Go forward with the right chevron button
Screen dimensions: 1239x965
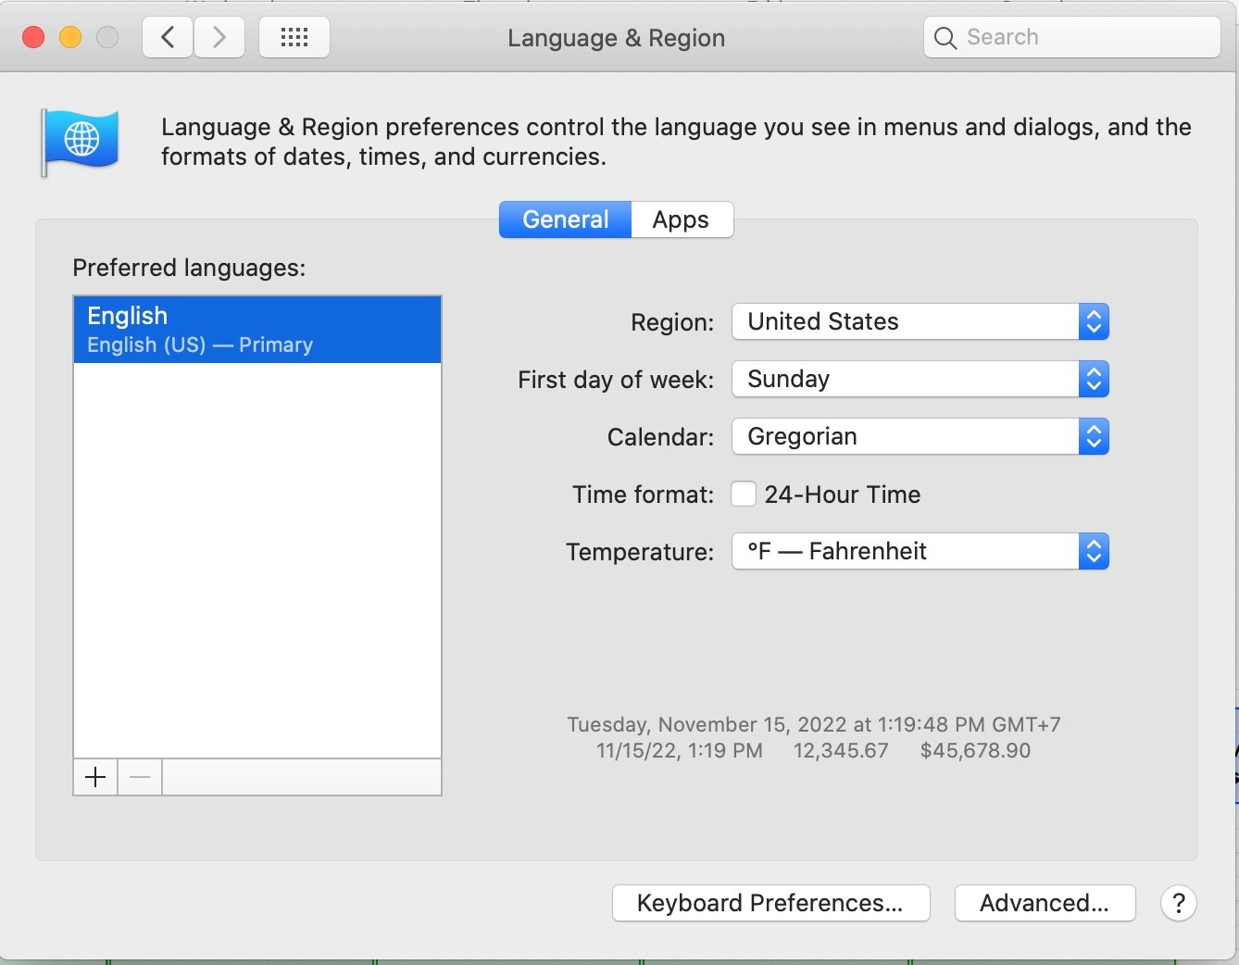pos(219,37)
